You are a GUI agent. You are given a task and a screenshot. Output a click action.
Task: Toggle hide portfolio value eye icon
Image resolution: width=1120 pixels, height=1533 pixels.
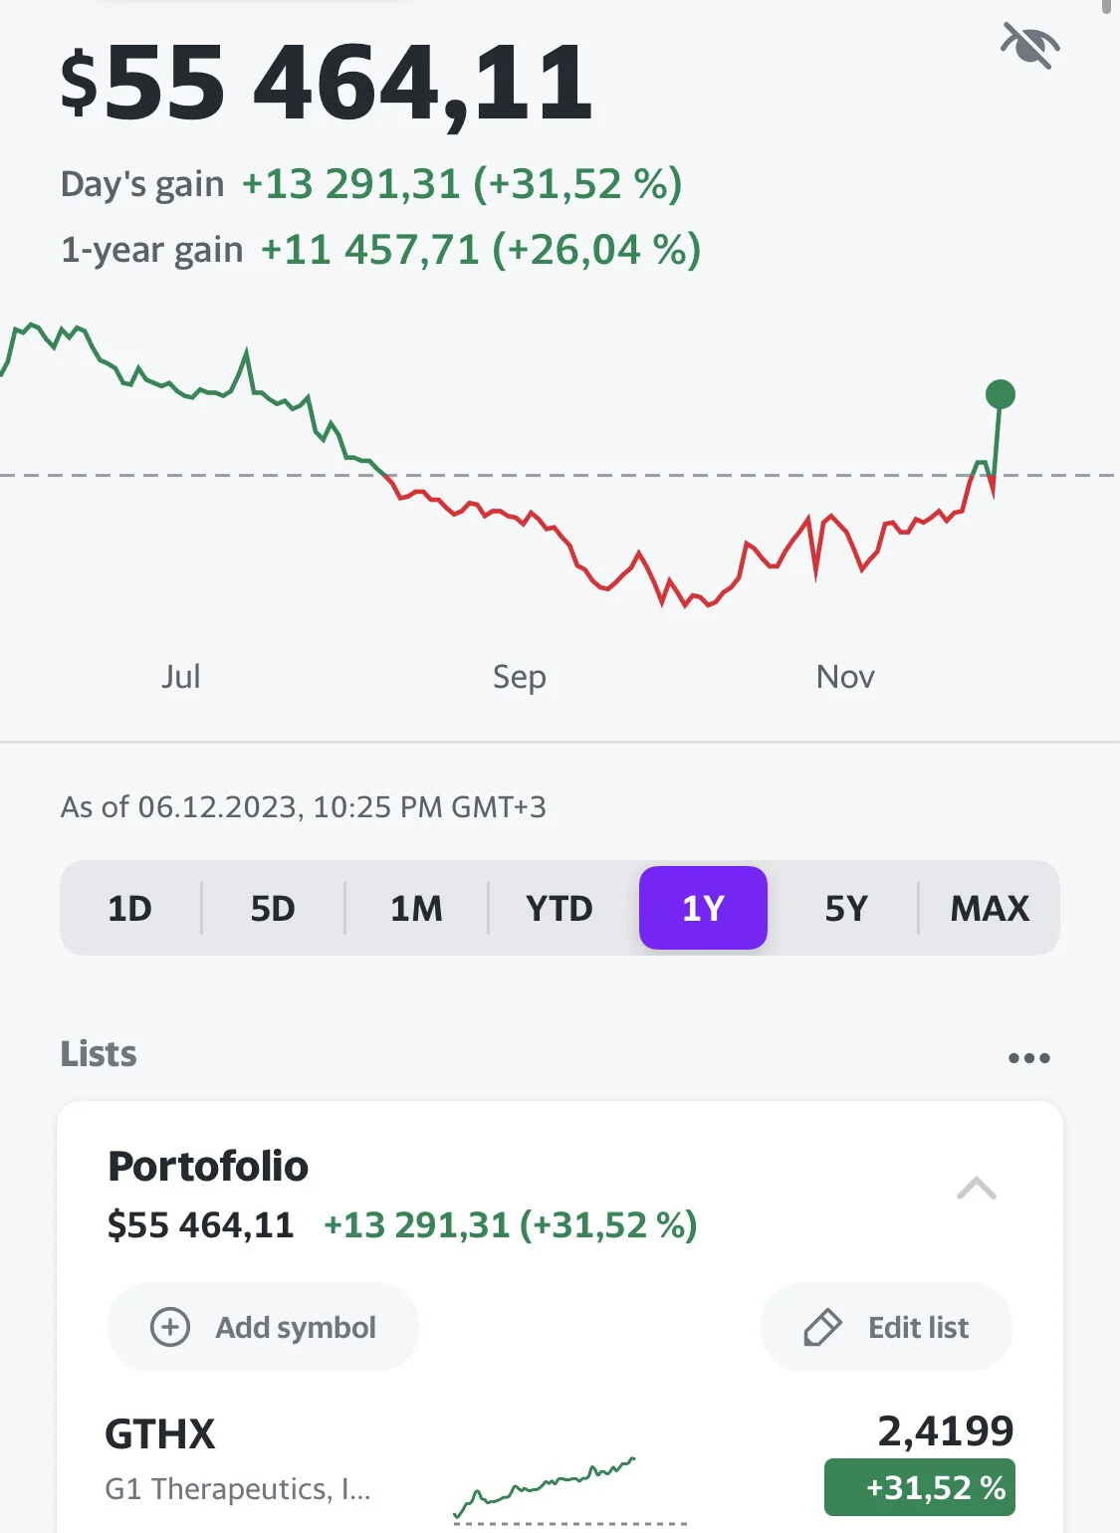[x=1030, y=46]
